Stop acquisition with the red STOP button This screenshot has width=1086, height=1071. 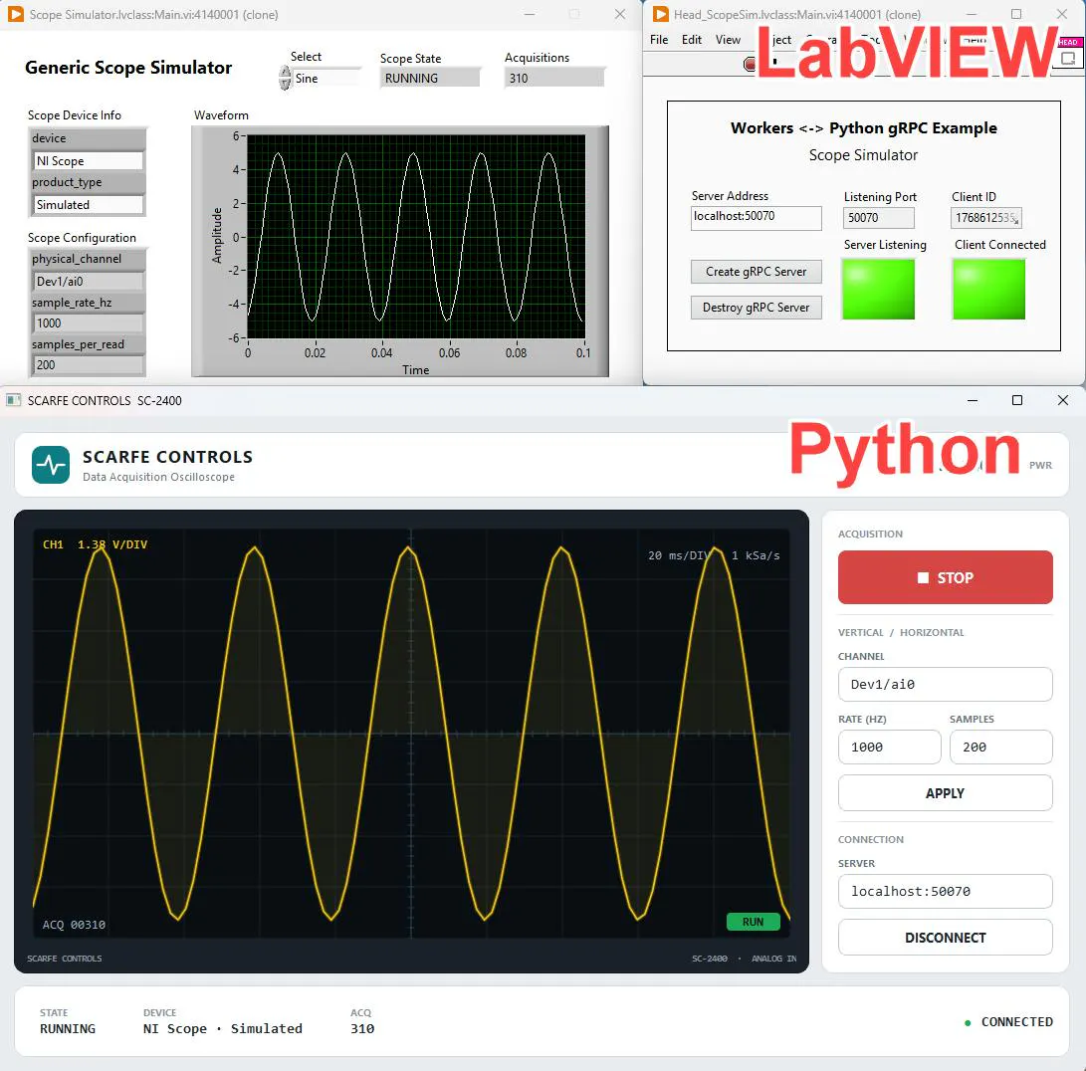click(x=945, y=577)
